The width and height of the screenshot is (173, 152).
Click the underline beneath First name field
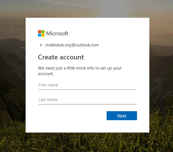pyautogui.click(x=87, y=90)
